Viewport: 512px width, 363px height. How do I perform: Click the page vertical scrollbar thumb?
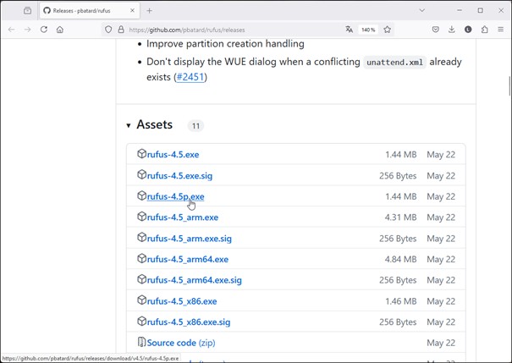pyautogui.click(x=509, y=86)
